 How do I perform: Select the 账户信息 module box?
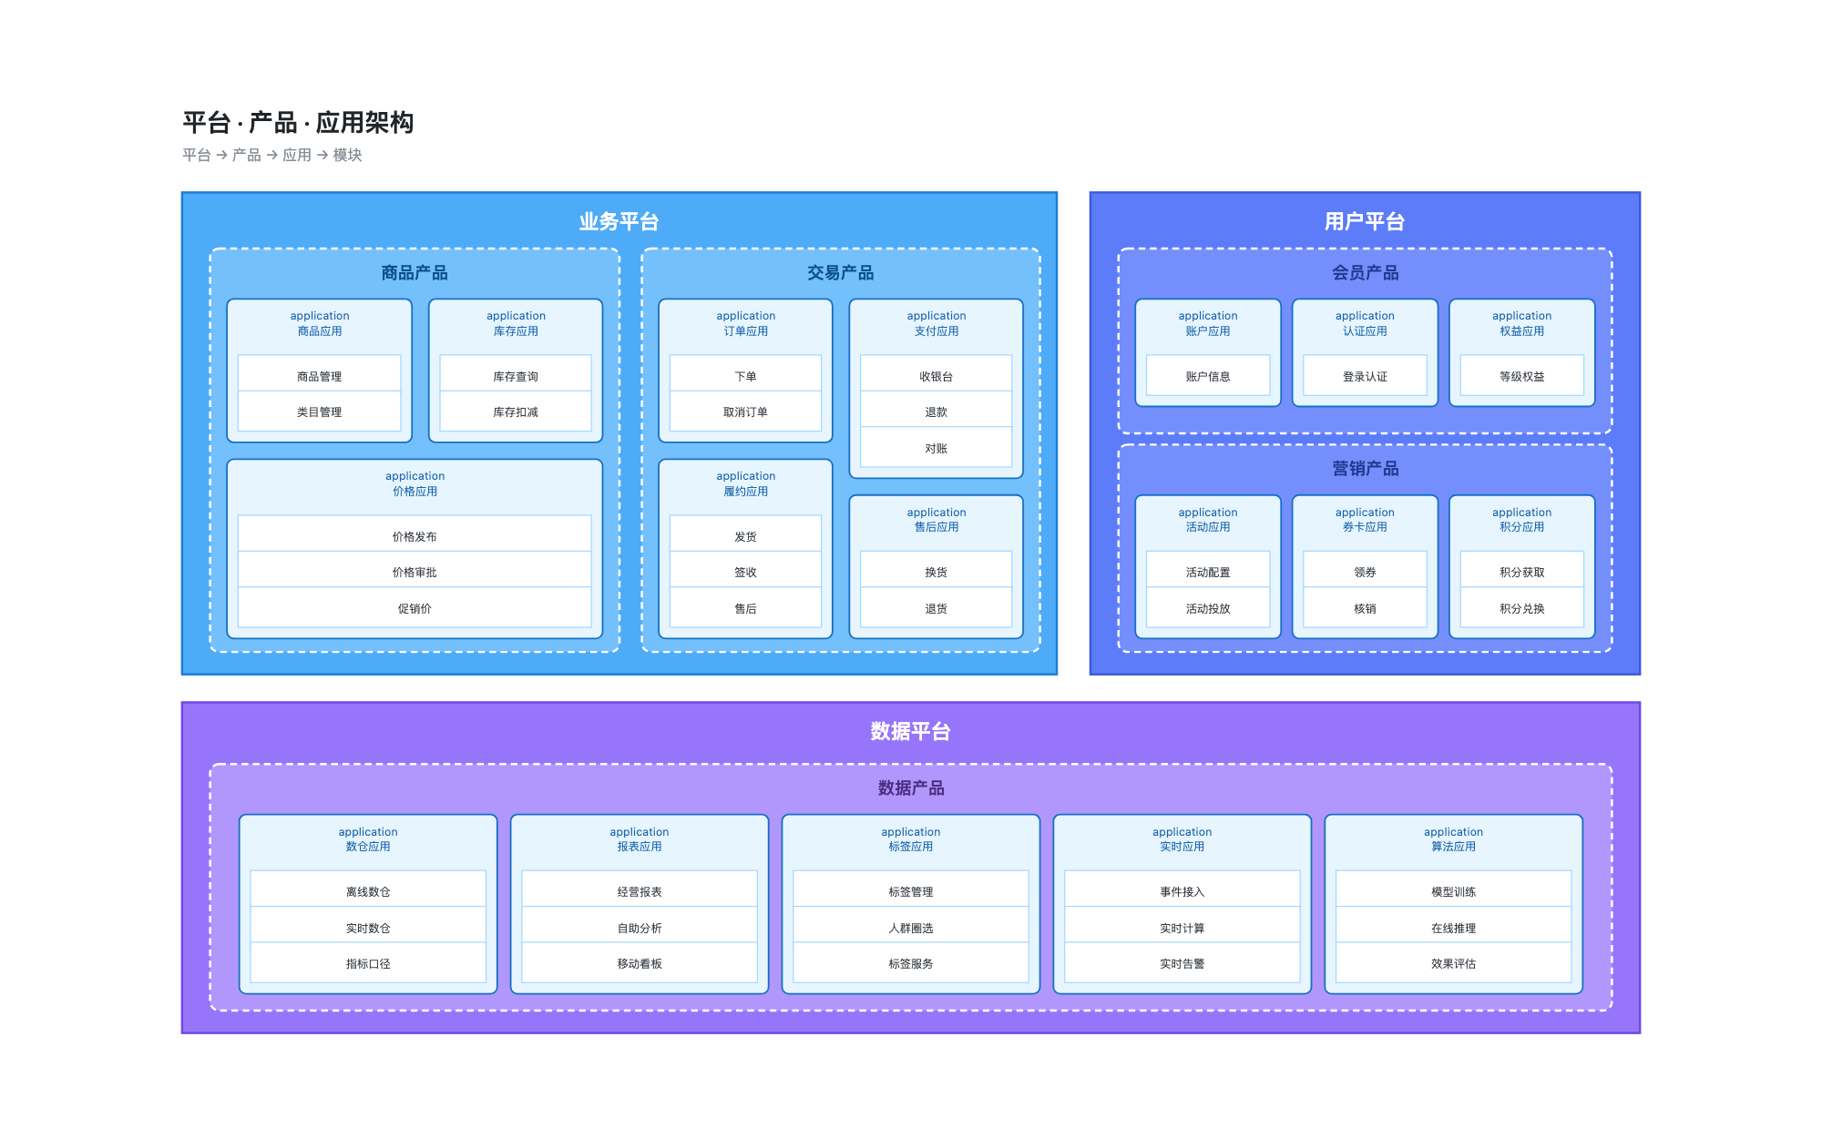[x=1208, y=375]
